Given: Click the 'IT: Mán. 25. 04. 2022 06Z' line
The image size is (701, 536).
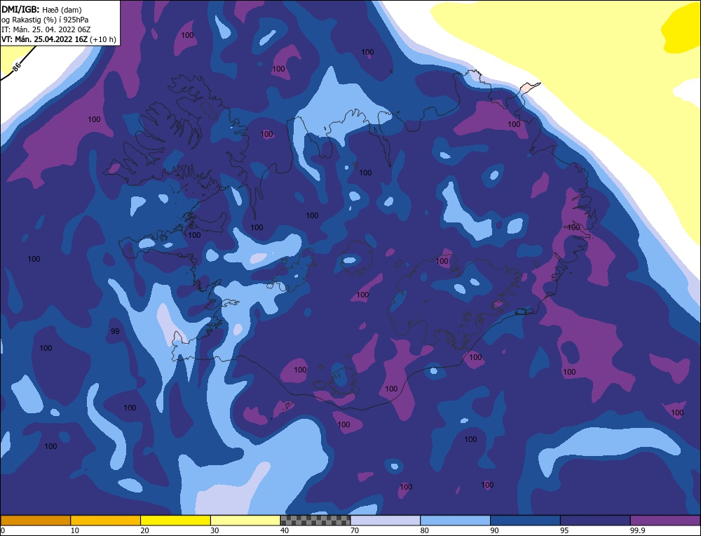Looking at the screenshot, I should [46, 29].
